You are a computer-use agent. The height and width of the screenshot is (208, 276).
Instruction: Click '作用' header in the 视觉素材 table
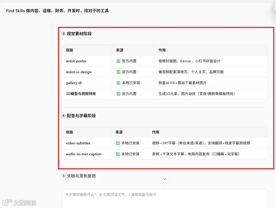pos(162,50)
